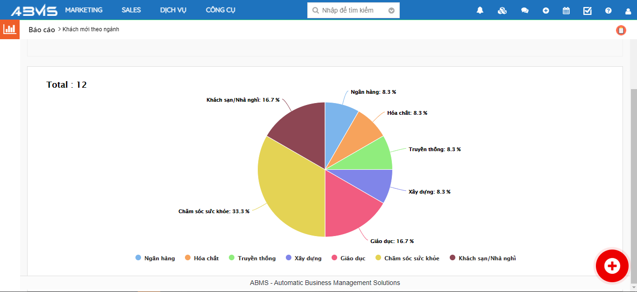The image size is (637, 292).
Task: Click the orange clipboard icon
Action: tap(621, 30)
